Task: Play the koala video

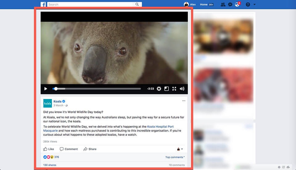Action: point(46,89)
